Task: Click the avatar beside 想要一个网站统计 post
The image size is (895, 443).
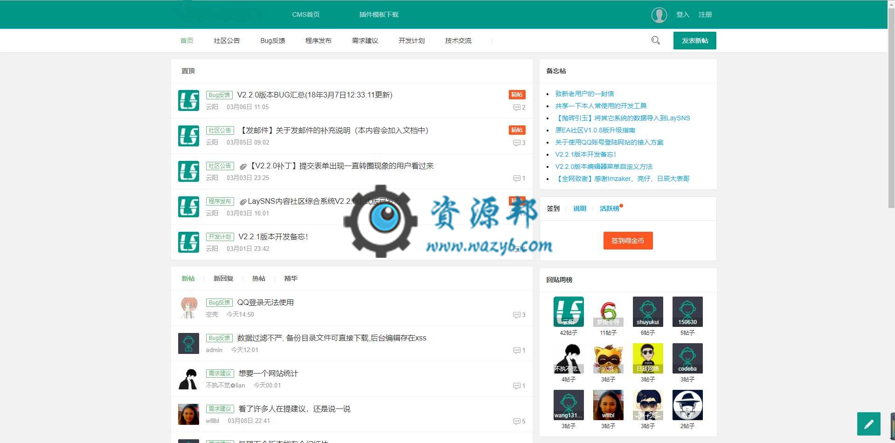Action: (x=188, y=379)
